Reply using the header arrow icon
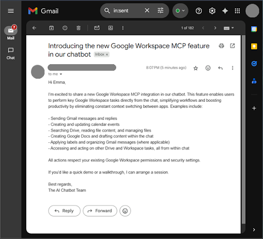This screenshot has width=263, height=239. coord(220,68)
